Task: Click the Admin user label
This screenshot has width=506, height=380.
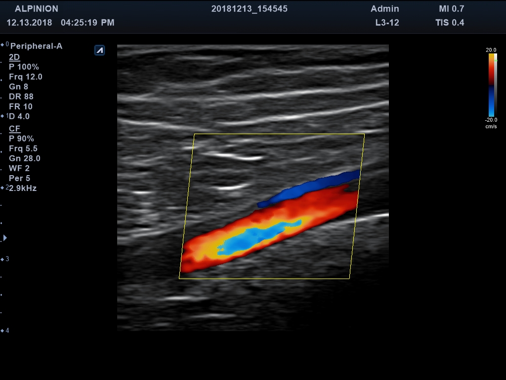Action: [384, 9]
